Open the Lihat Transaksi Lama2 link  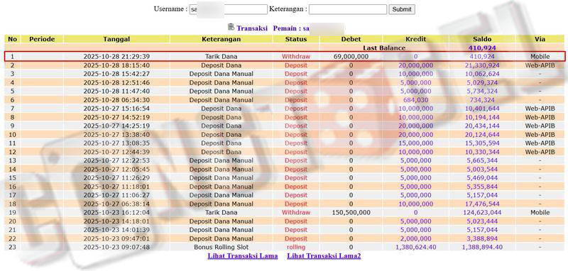pyautogui.click(x=324, y=256)
